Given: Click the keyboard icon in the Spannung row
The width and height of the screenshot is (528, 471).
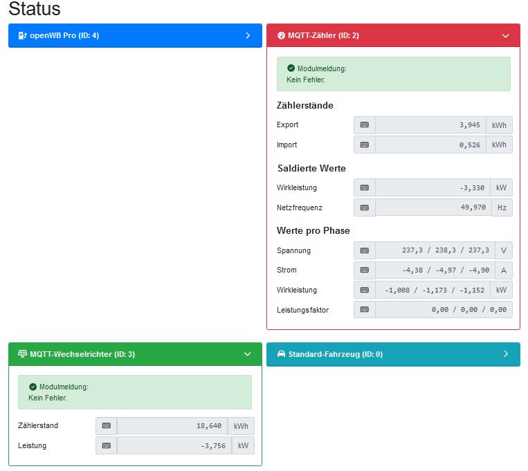Looking at the screenshot, I should [365, 250].
